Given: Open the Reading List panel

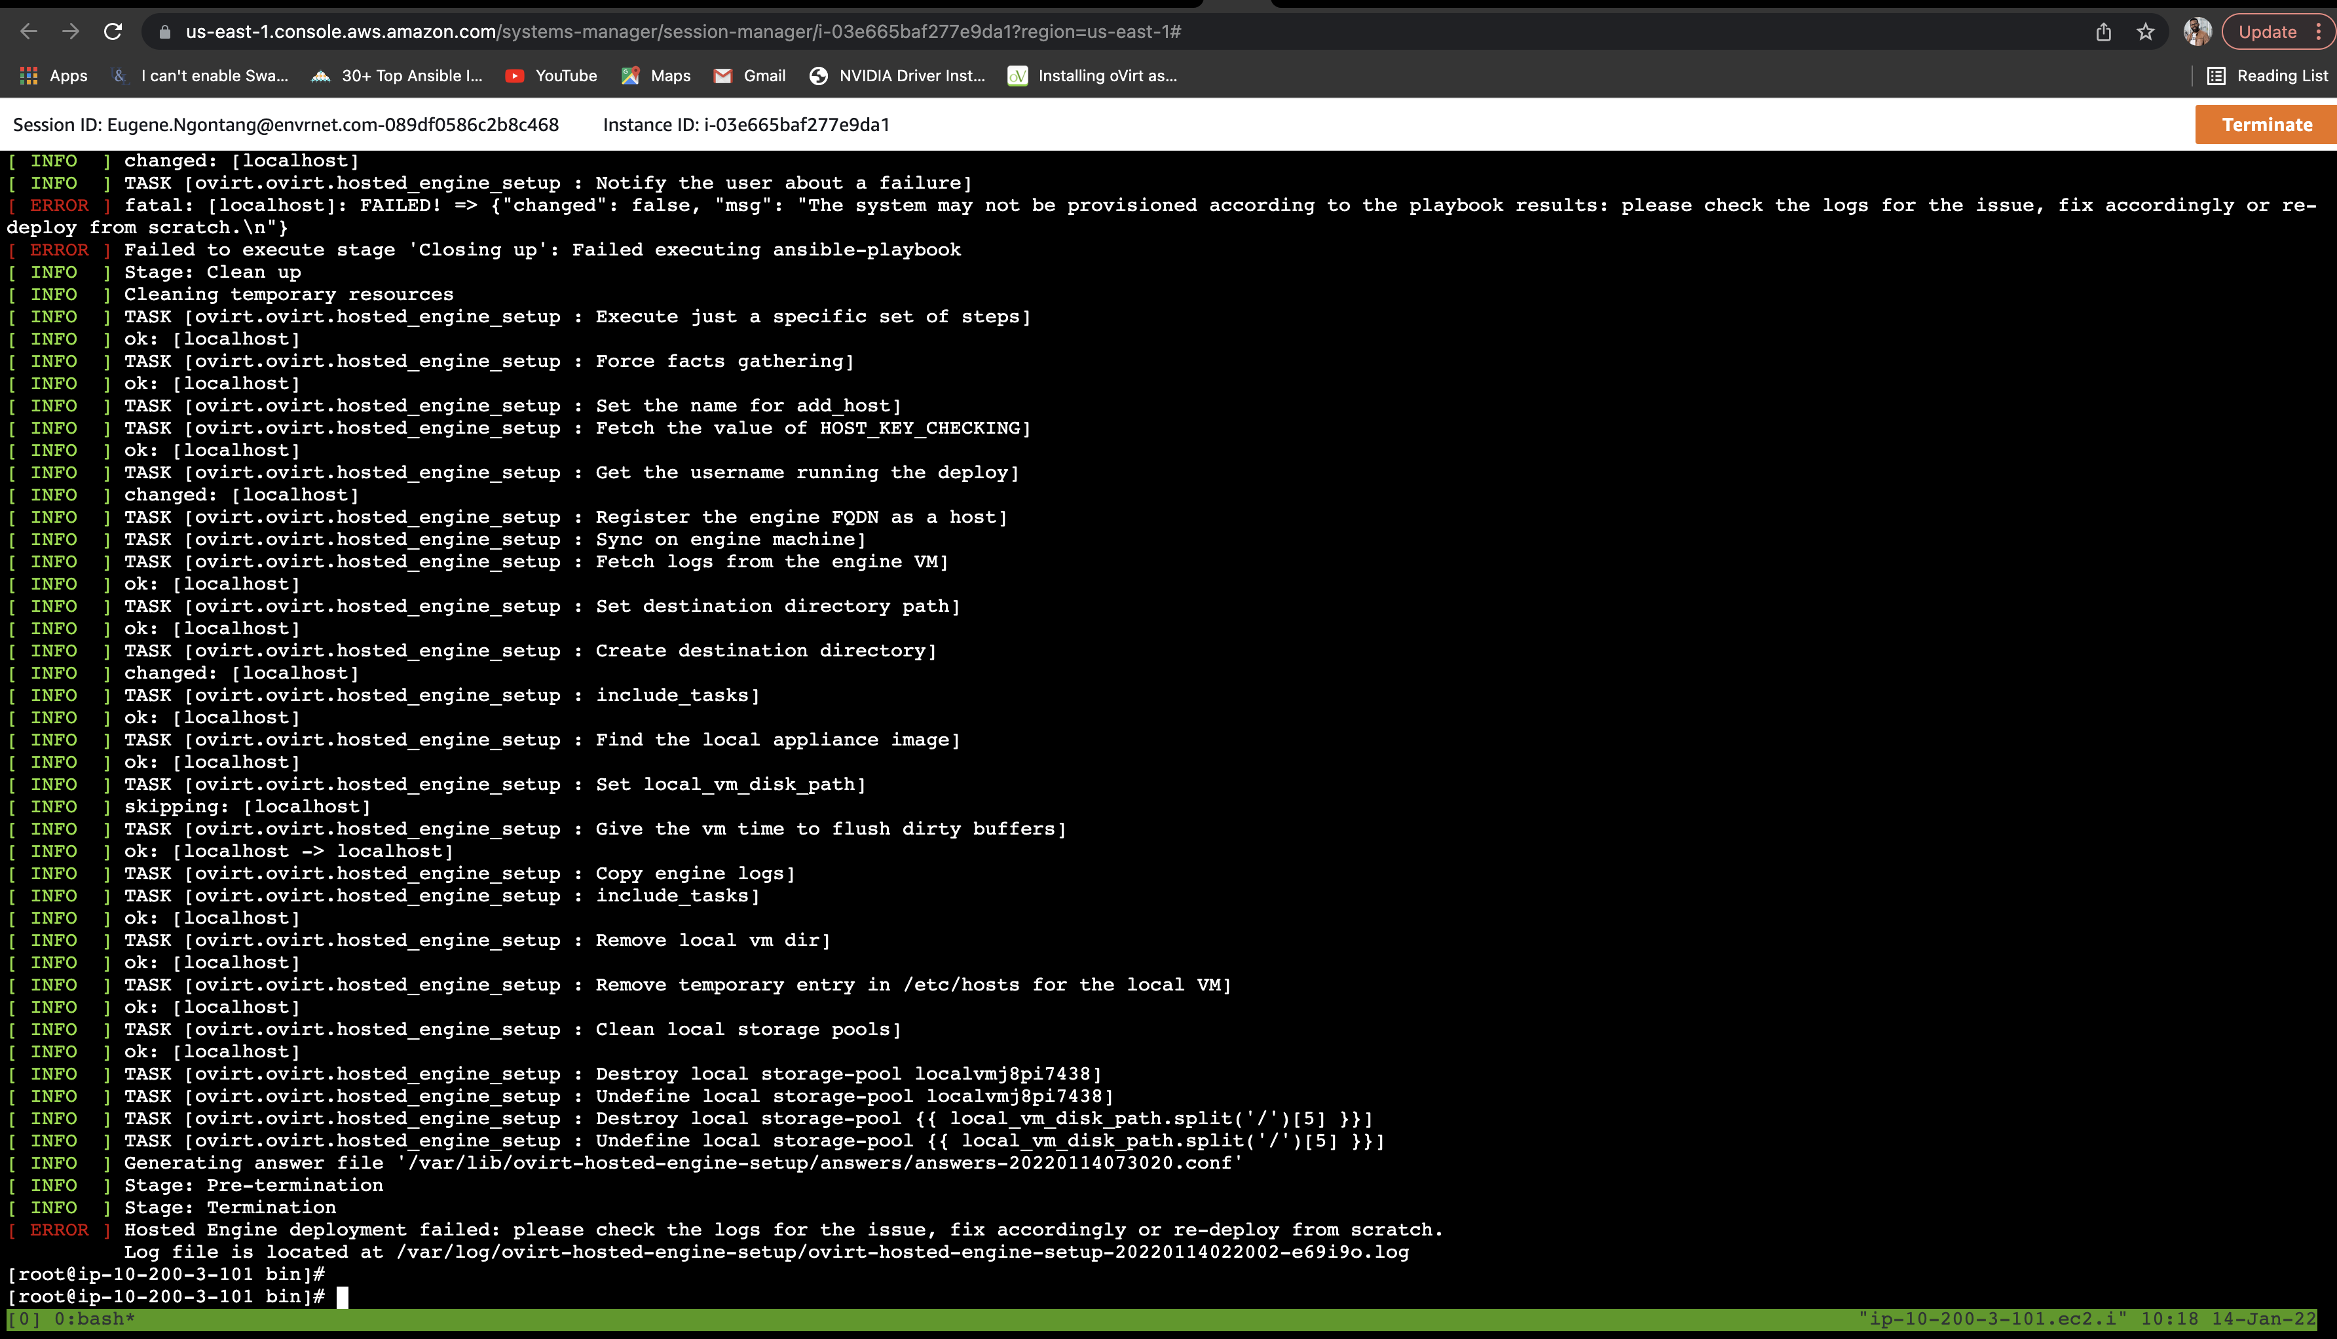Looking at the screenshot, I should click(x=2267, y=75).
